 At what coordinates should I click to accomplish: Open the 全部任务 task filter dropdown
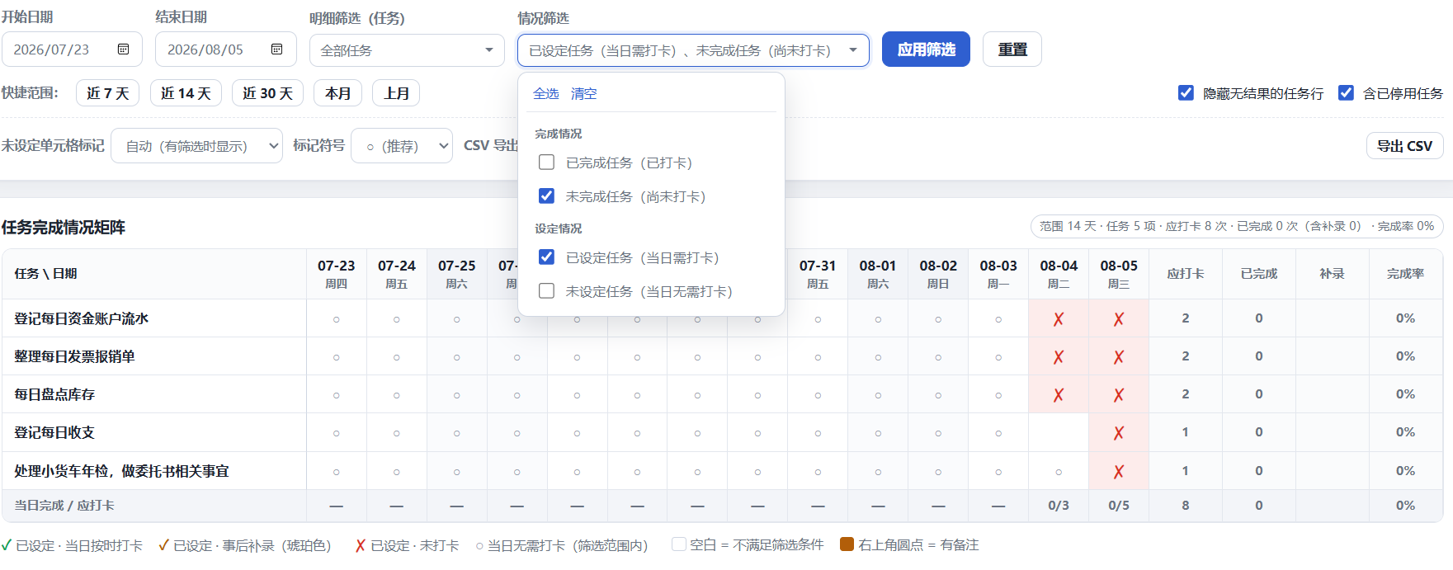[407, 50]
